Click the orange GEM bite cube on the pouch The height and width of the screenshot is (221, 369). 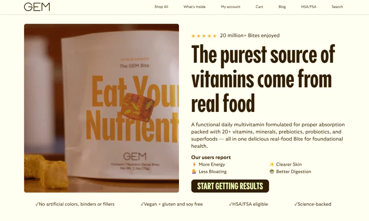(x=137, y=107)
